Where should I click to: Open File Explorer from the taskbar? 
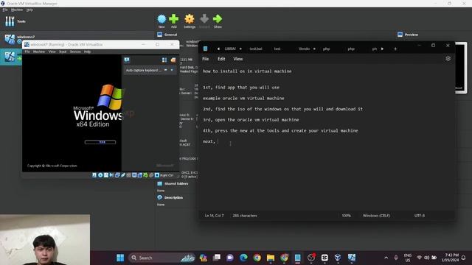point(271,258)
